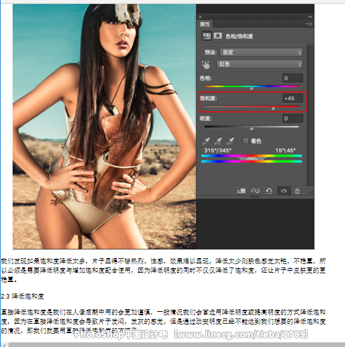Click the 2.3 降低饱和度 heading
The image size is (345, 347).
23,296
